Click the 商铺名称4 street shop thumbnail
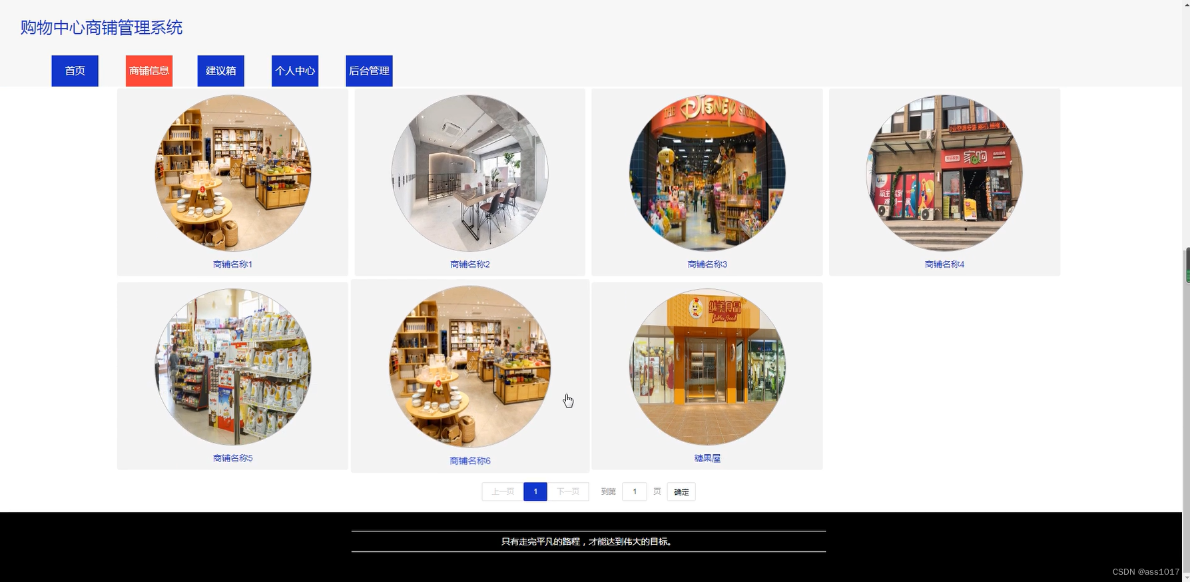This screenshot has height=582, width=1190. (944, 173)
